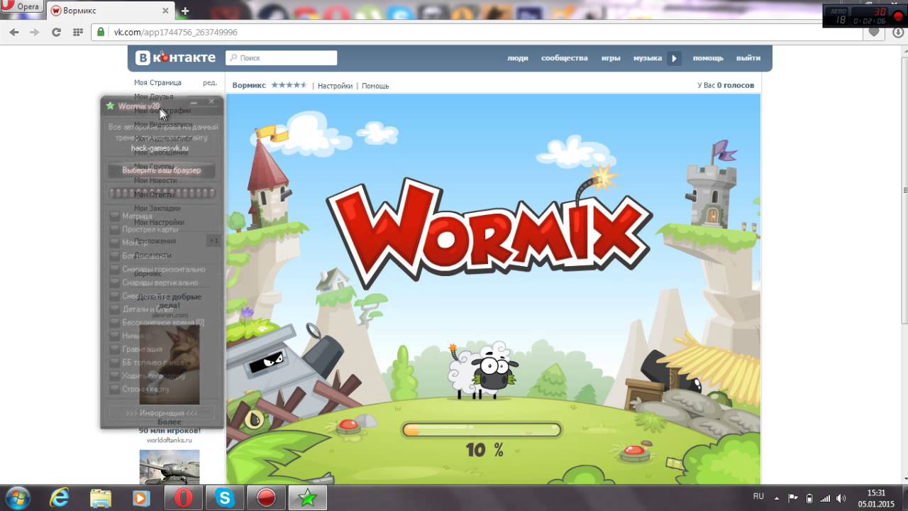Enable the Ходить по воздуху checkbox
Viewport: 908px width, 511px height.
coord(114,376)
